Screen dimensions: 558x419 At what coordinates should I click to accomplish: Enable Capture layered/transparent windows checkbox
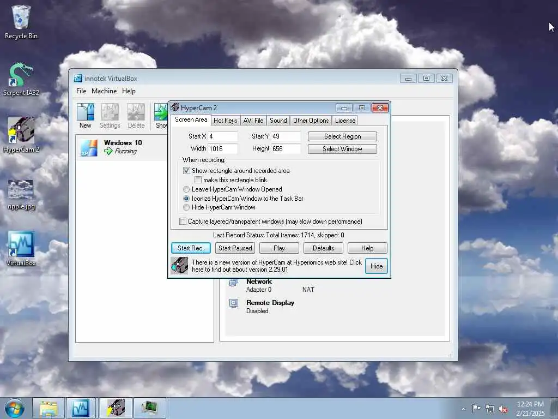click(x=183, y=222)
